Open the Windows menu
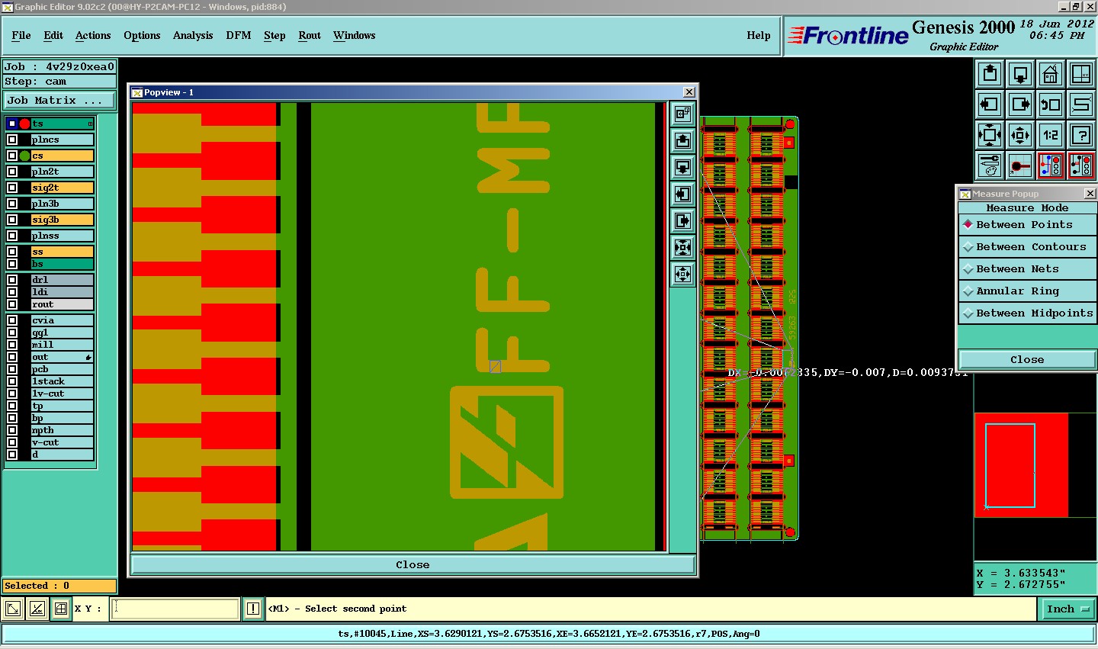Image resolution: width=1098 pixels, height=649 pixels. click(x=355, y=36)
